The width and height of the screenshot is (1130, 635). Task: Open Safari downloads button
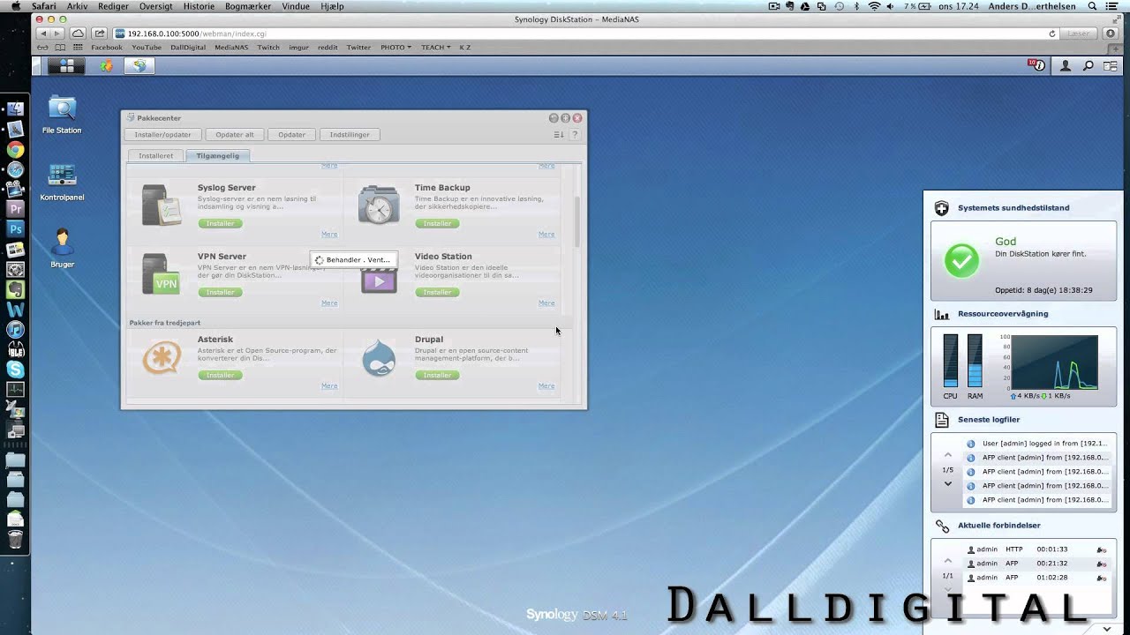coord(1112,34)
